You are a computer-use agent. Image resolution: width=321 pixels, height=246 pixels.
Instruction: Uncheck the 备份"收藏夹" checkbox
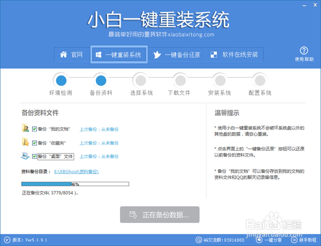pyautogui.click(x=34, y=143)
